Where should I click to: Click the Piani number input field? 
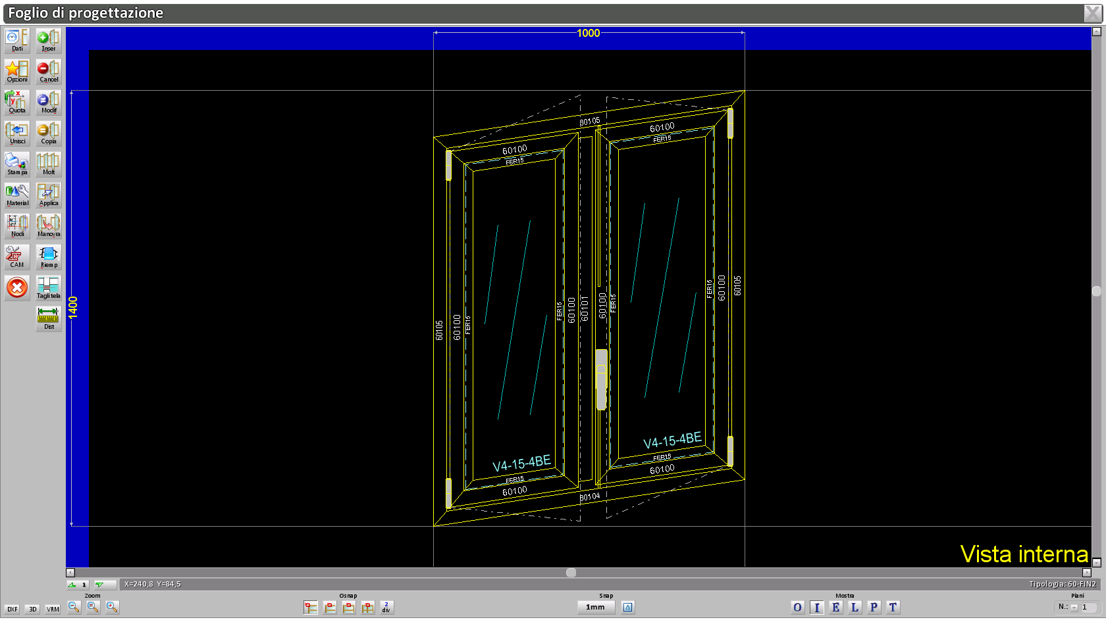tap(1090, 608)
